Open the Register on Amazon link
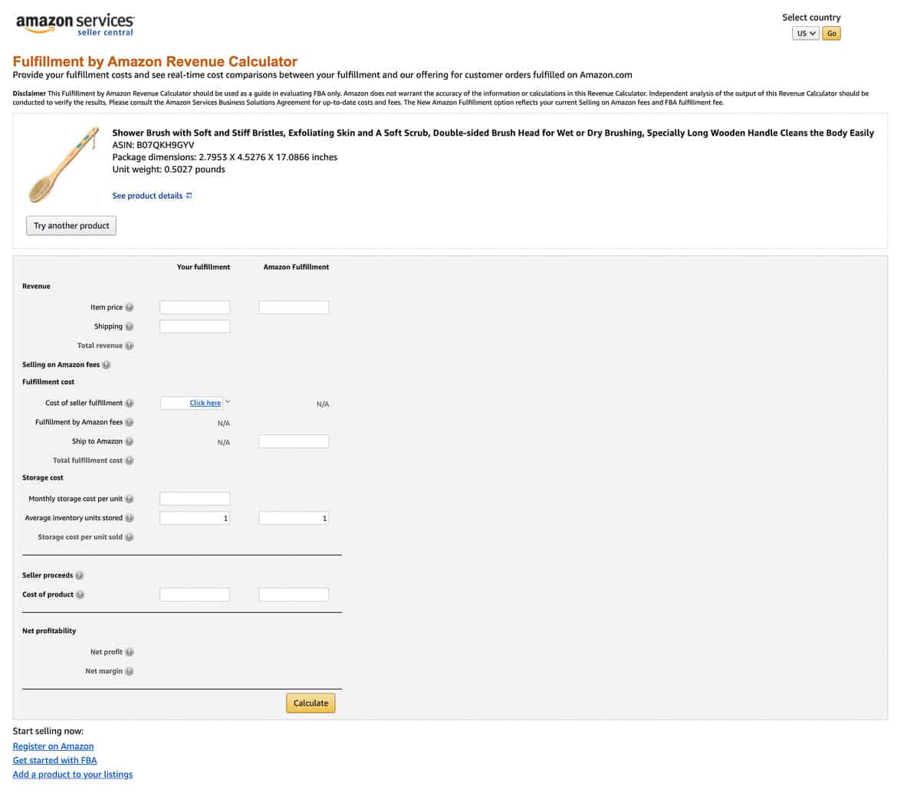Image resolution: width=920 pixels, height=803 pixels. pos(53,746)
